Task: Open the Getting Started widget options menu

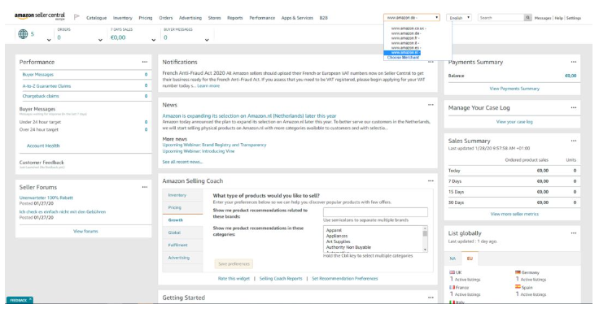Action: click(431, 298)
